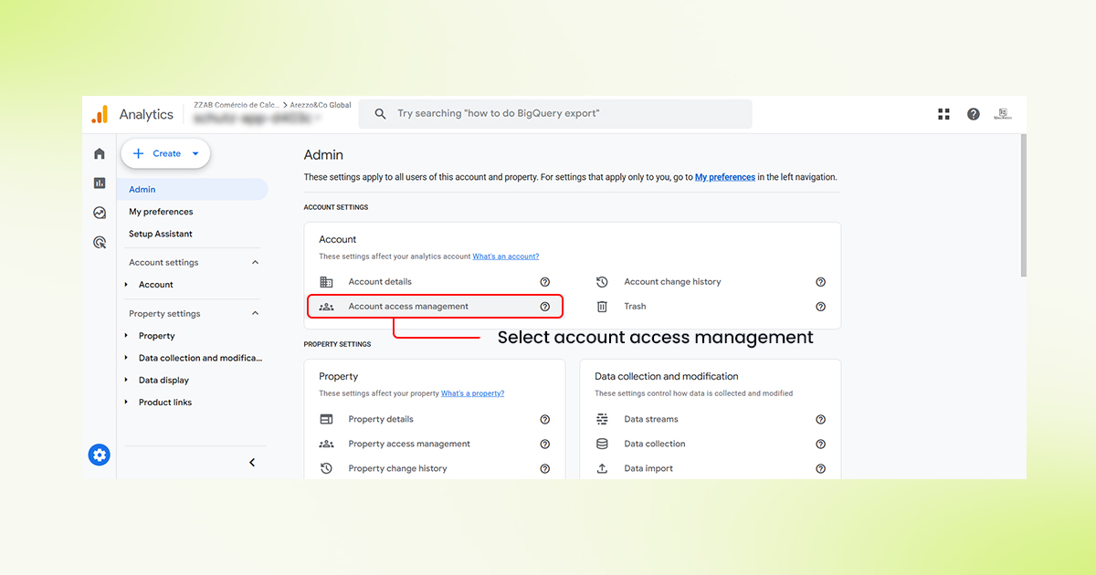1096x575 pixels.
Task: Open the "What's an account?" link
Action: [x=505, y=256]
